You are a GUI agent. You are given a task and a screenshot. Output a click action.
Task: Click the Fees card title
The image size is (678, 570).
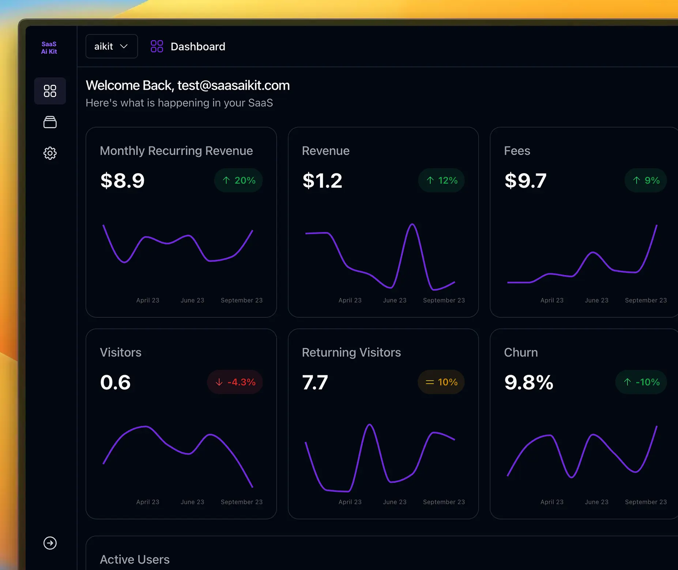click(517, 151)
